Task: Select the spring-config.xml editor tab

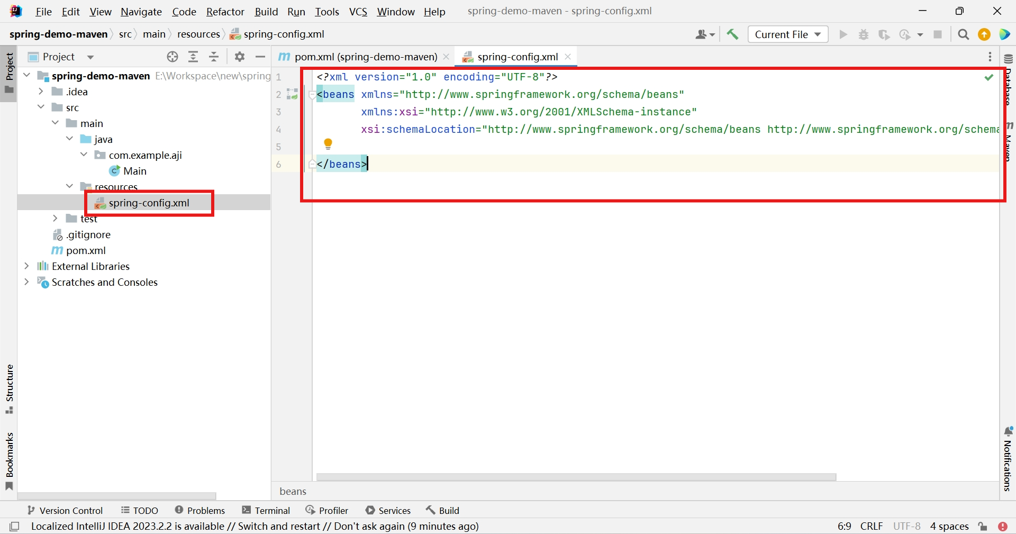Action: 517,57
